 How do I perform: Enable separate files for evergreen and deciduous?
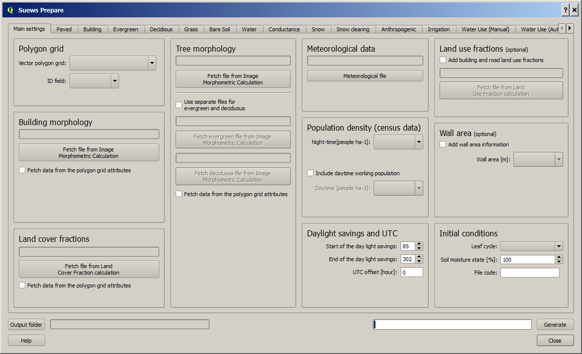coord(179,105)
